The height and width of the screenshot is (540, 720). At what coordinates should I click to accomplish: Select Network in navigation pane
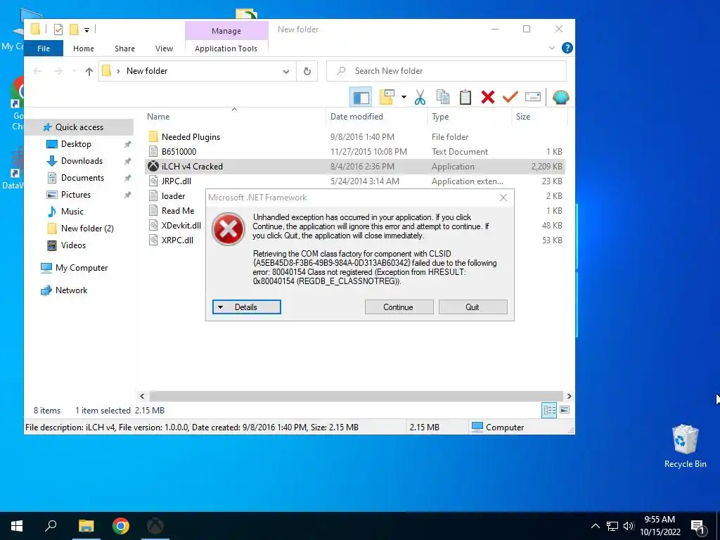71,290
